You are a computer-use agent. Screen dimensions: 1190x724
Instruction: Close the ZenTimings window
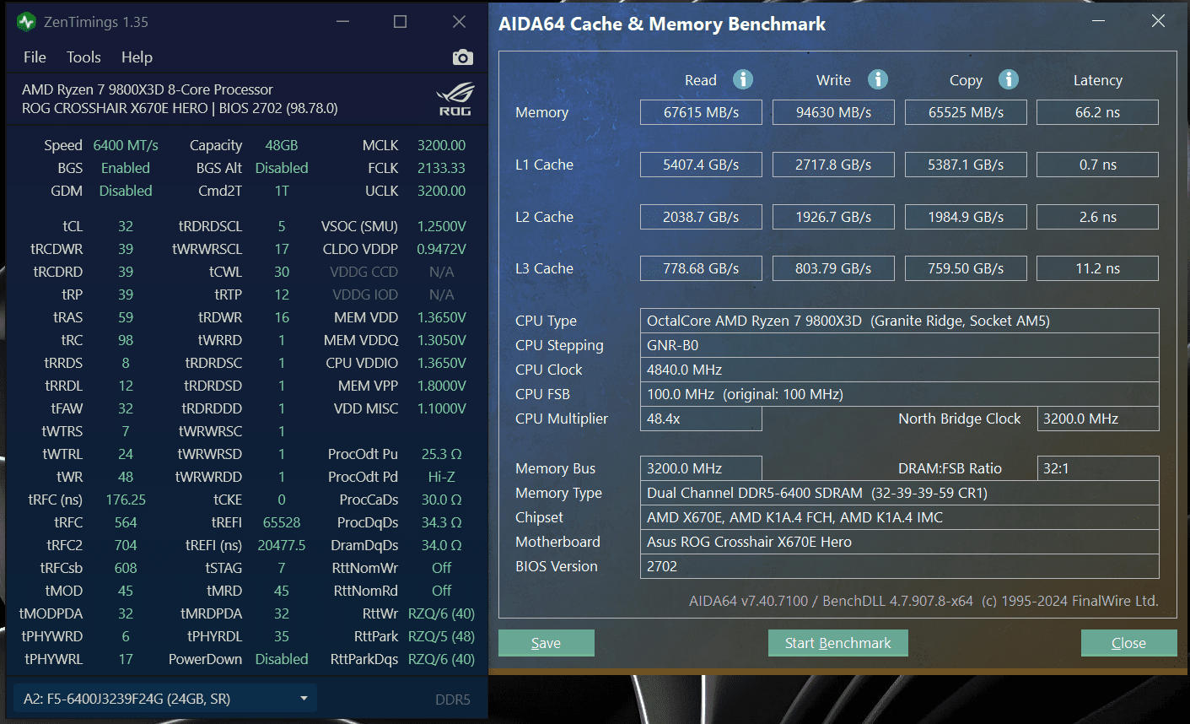click(459, 22)
